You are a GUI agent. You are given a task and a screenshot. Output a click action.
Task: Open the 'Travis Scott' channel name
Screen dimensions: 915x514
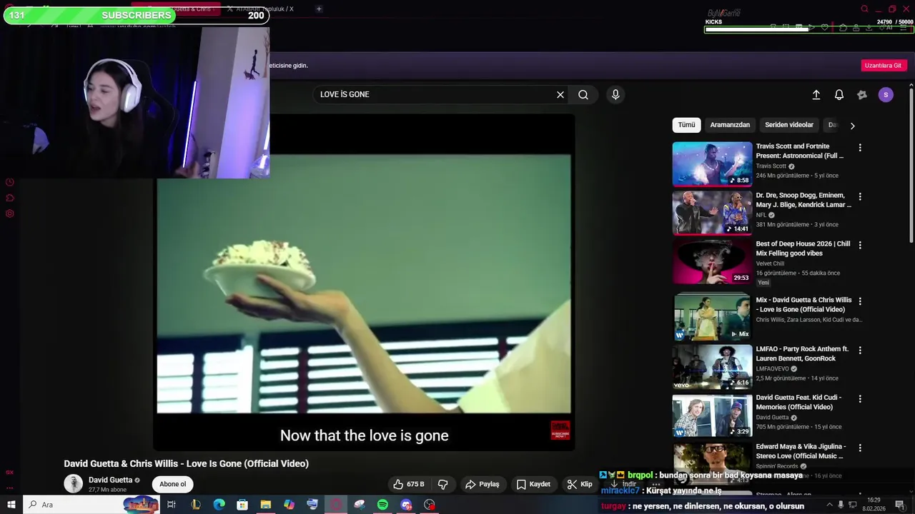point(771,166)
